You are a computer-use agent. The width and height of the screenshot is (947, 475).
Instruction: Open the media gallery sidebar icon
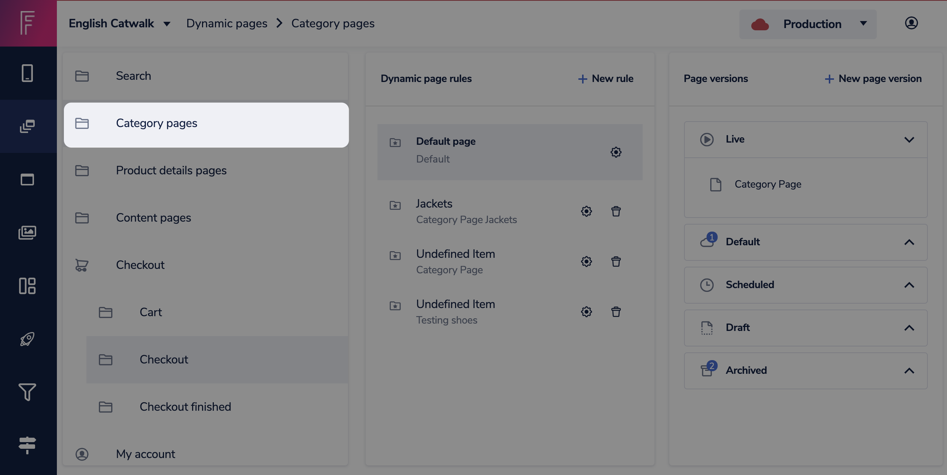click(x=27, y=233)
